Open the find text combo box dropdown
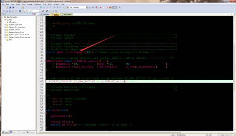Image resolution: width=236 pixels, height=136 pixels. click(x=87, y=7)
